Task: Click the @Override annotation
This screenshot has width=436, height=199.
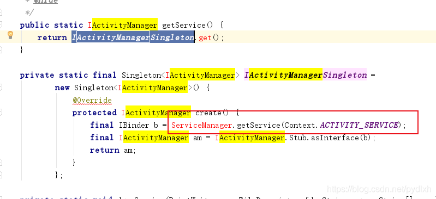Action: [x=92, y=101]
